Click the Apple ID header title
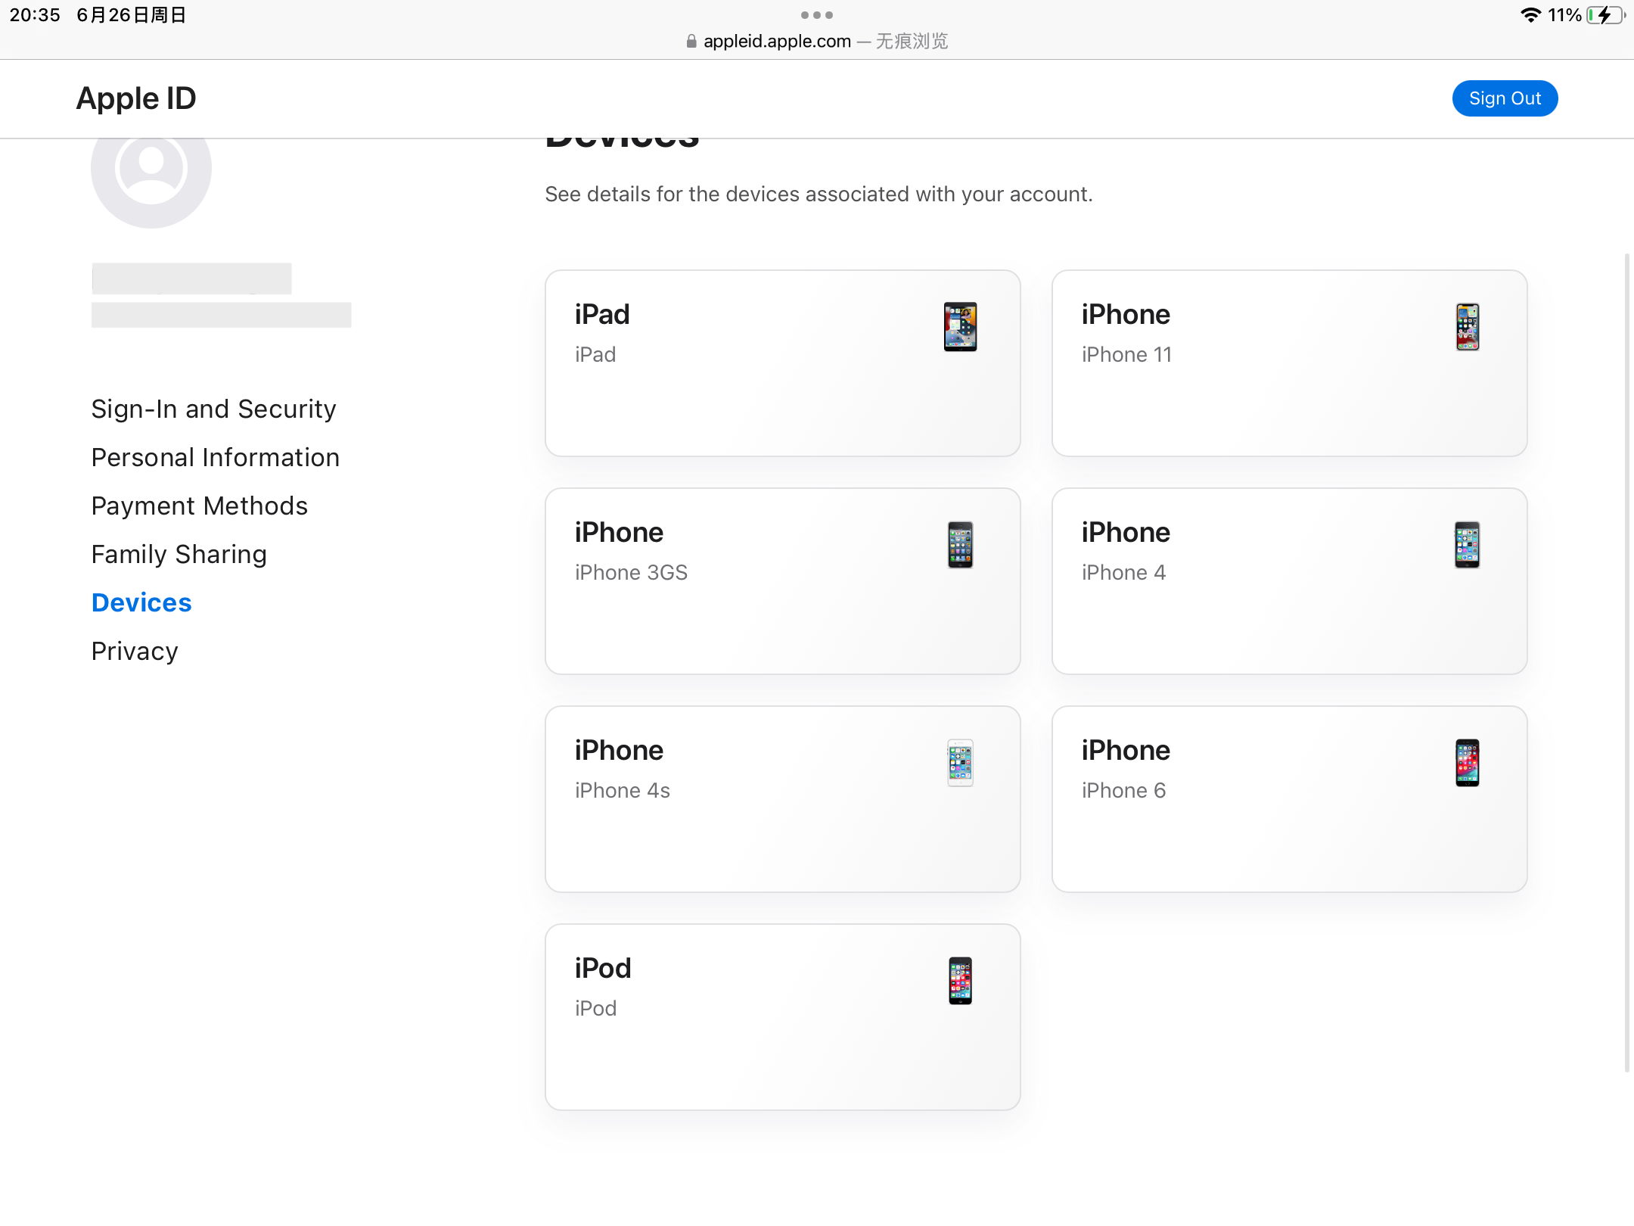 [x=136, y=98]
